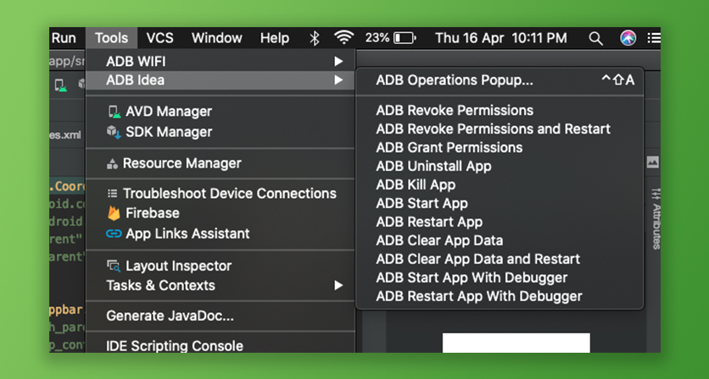The image size is (709, 379).
Task: Select ADB Uninstall App
Action: [500, 166]
